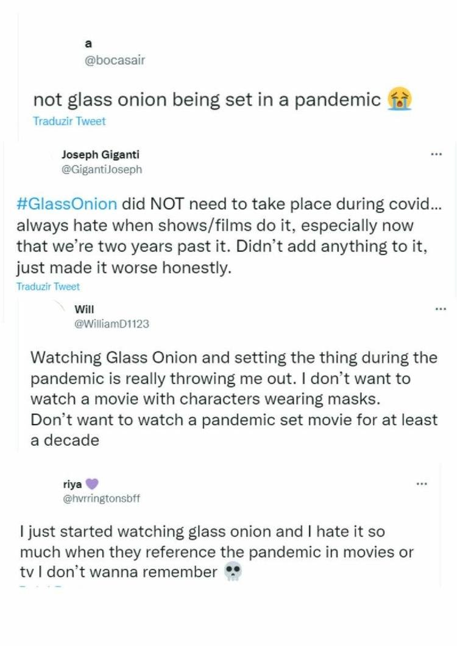Click the purple heart beside riya's name
The height and width of the screenshot is (646, 457).
coord(91,485)
